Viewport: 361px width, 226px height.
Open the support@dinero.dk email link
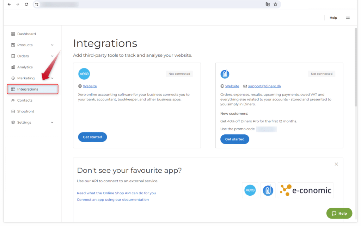pyautogui.click(x=264, y=86)
